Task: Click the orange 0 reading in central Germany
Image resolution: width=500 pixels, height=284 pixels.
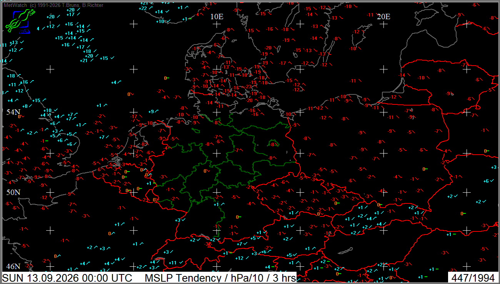Action: [205, 171]
